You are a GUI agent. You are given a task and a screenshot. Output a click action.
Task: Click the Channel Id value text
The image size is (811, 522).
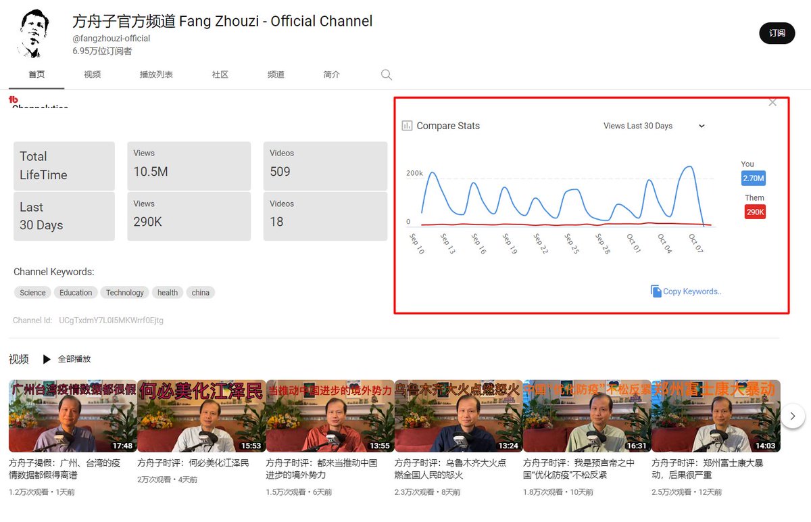pyautogui.click(x=111, y=320)
